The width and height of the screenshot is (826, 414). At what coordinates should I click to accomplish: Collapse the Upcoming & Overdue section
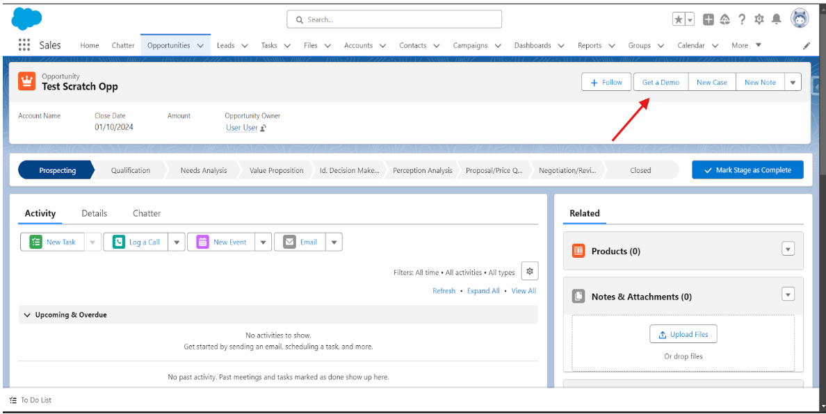pos(28,315)
